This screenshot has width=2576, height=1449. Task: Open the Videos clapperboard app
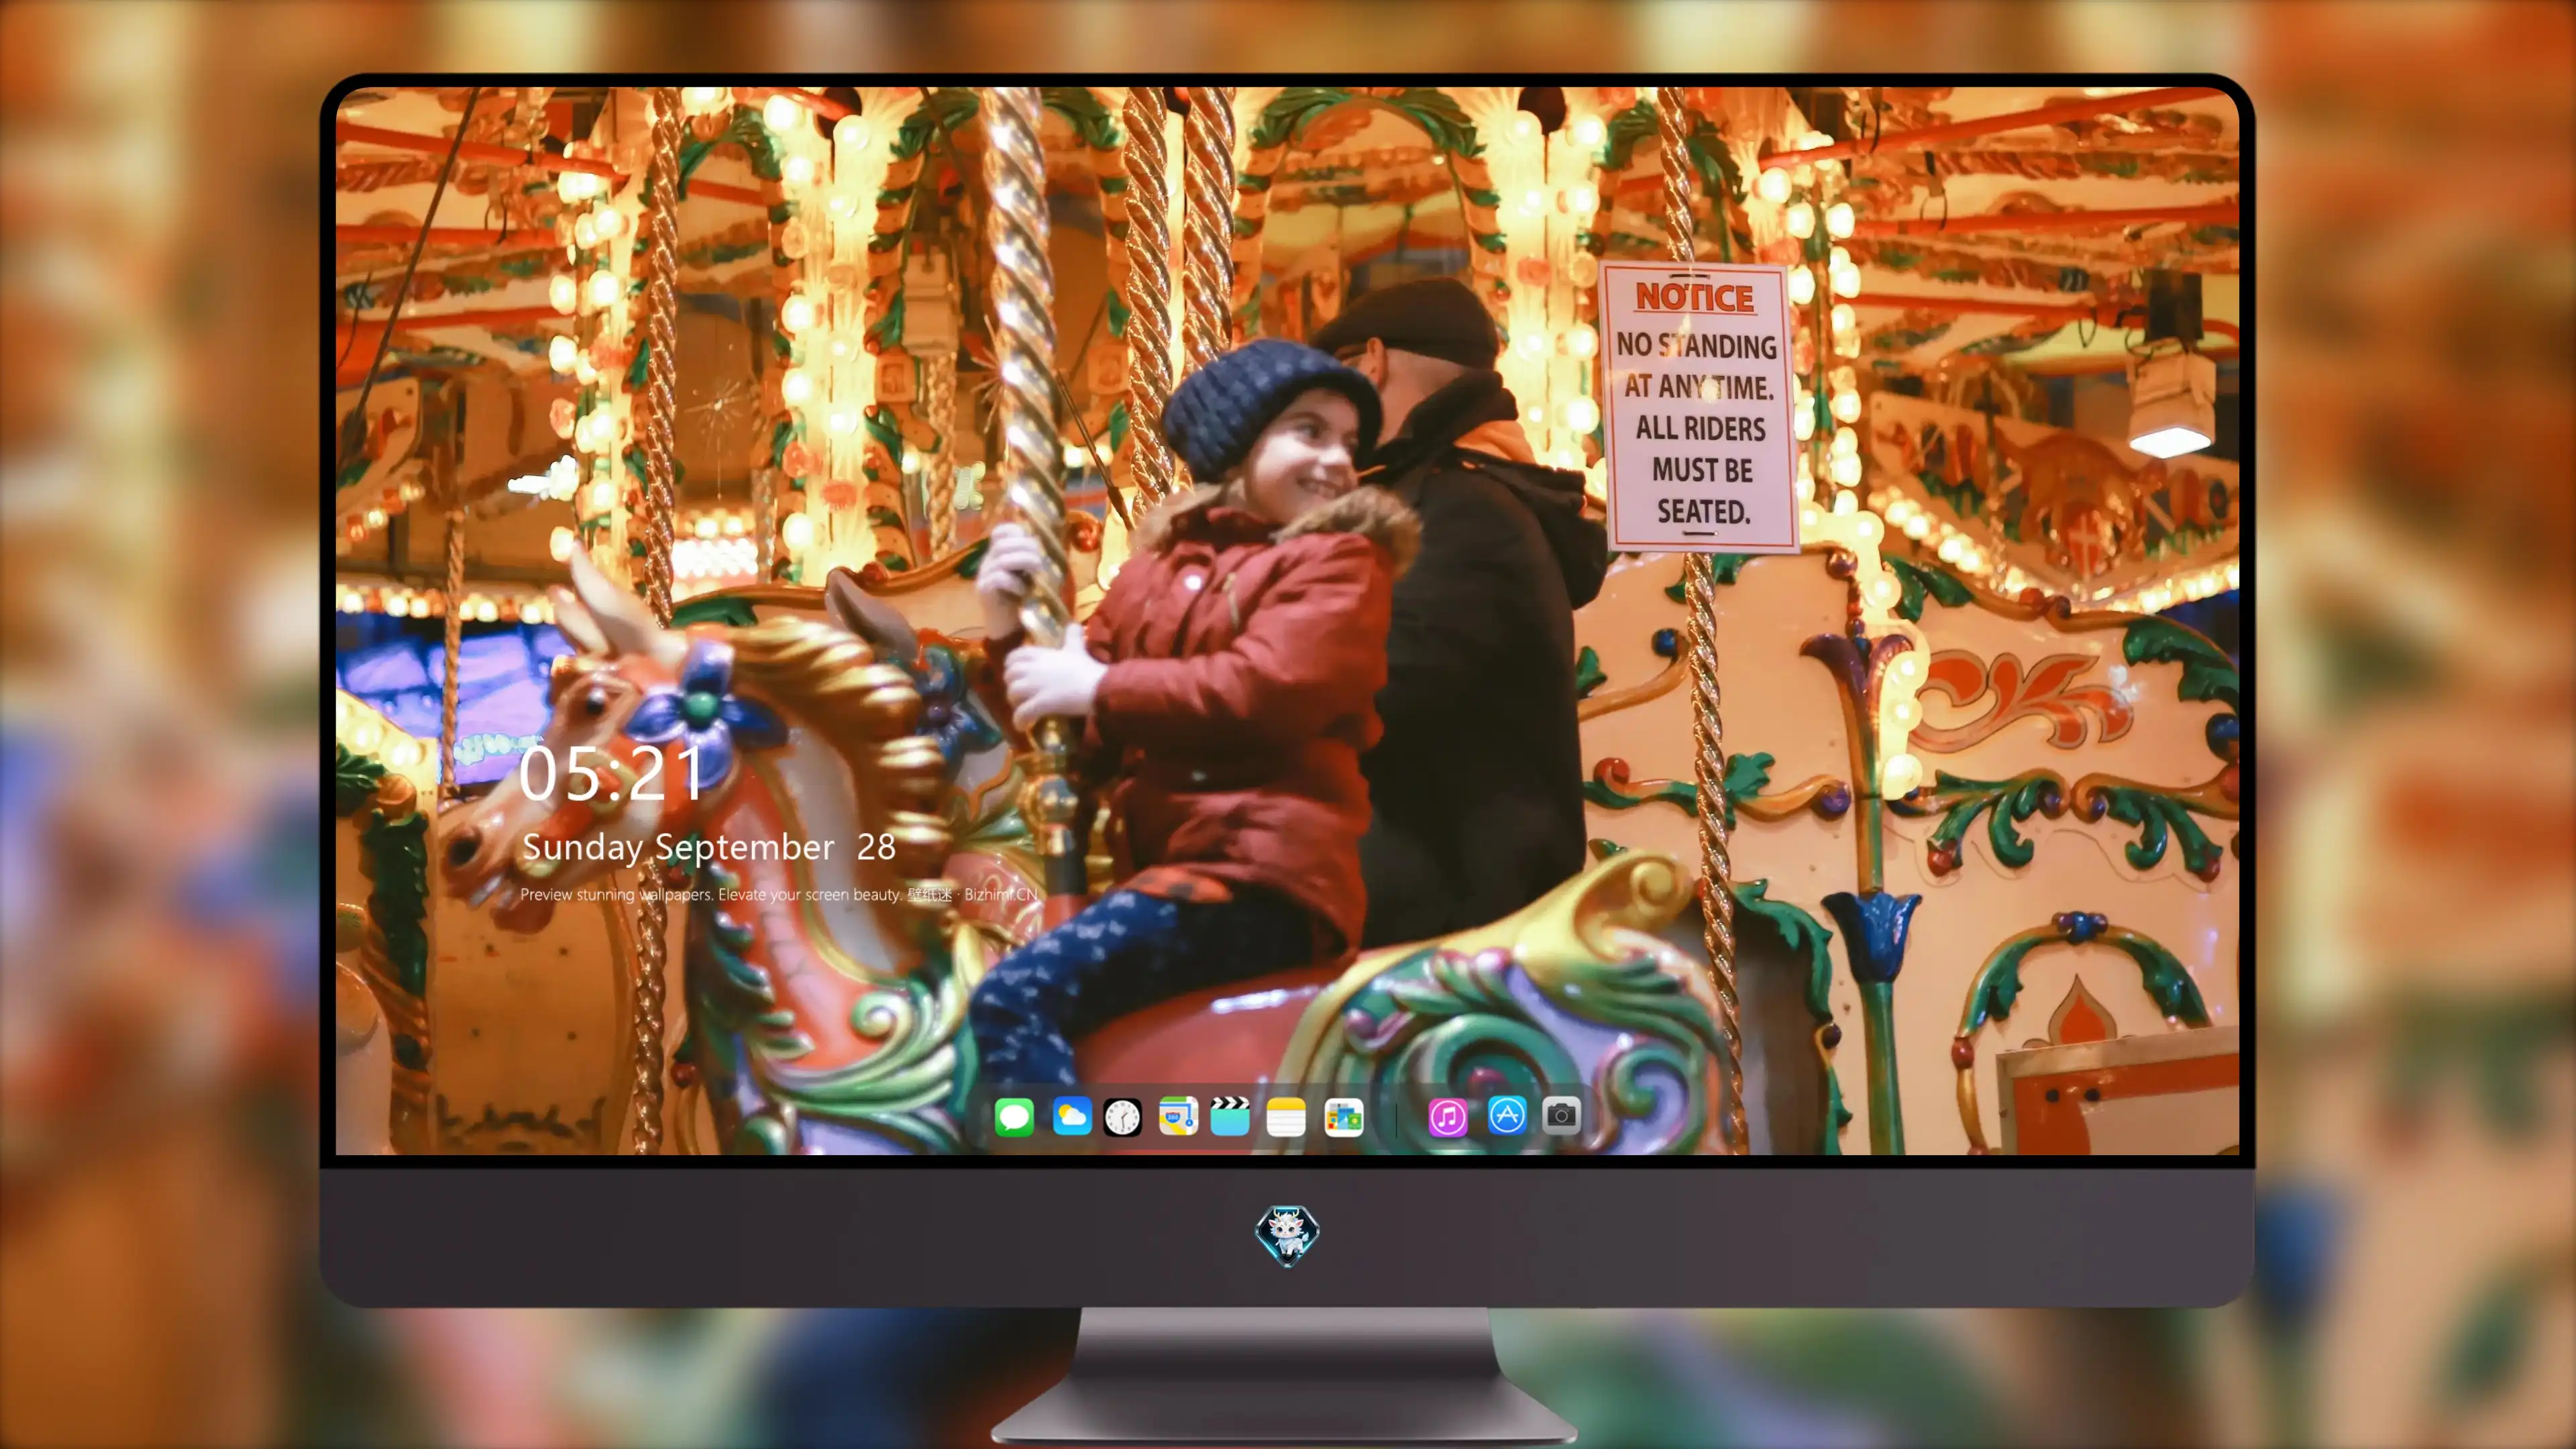1230,1116
